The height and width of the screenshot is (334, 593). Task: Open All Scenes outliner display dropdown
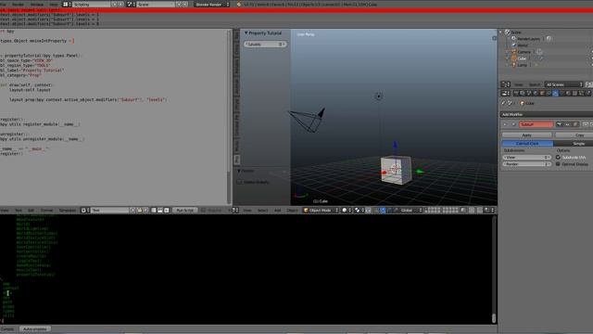pos(563,84)
